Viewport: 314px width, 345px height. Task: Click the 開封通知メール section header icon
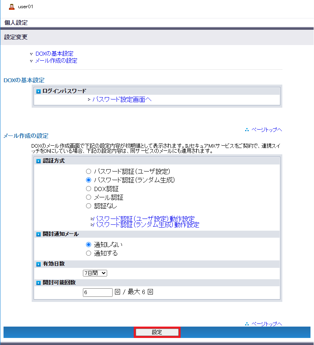click(x=38, y=234)
